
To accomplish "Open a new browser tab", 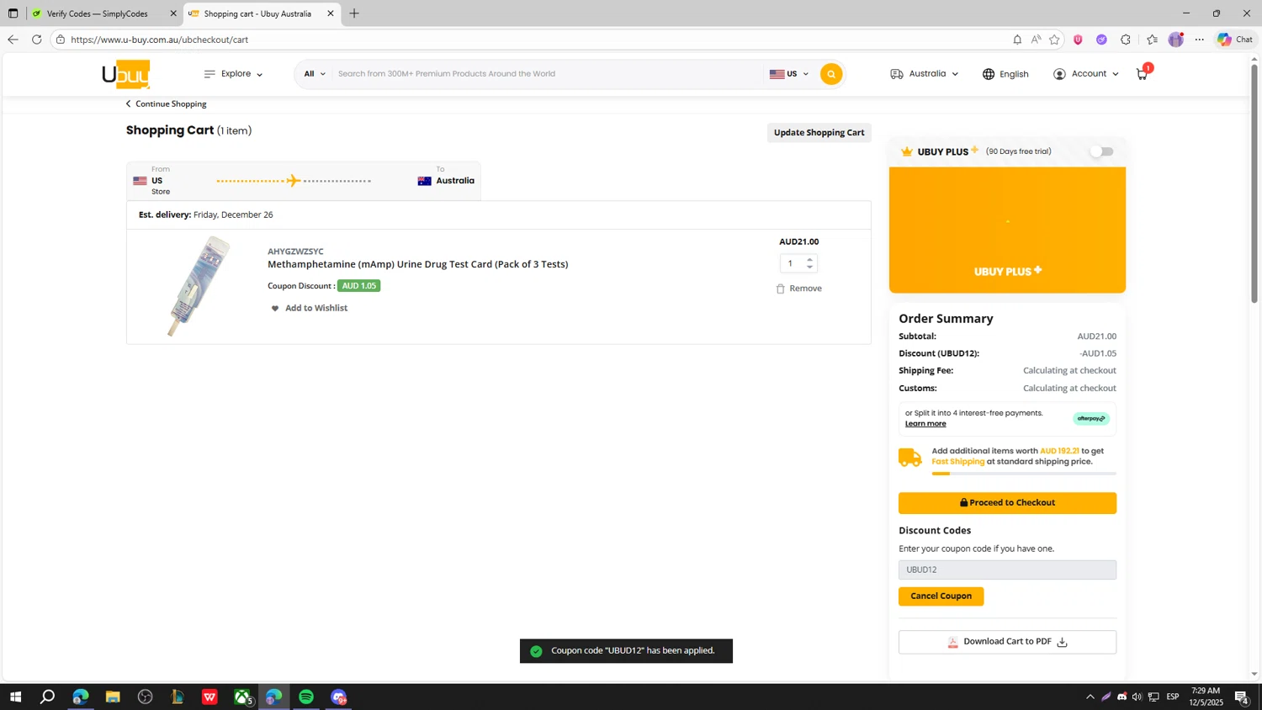I will pos(354,13).
